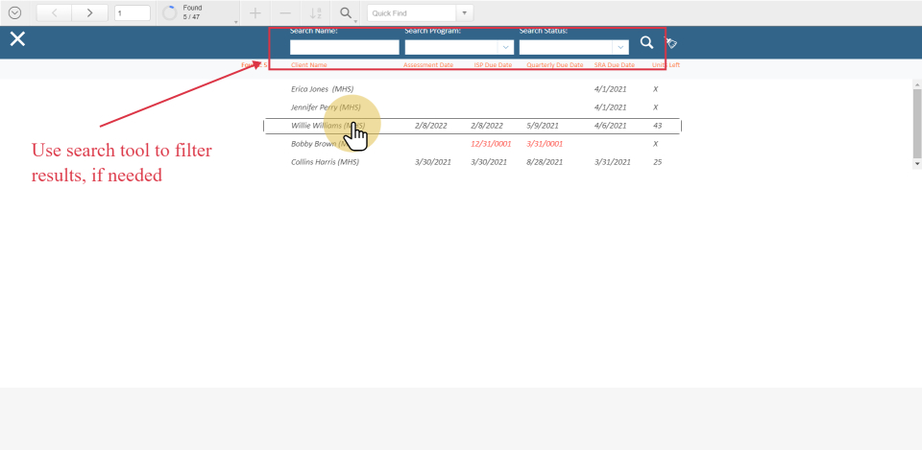Image resolution: width=922 pixels, height=450 pixels.
Task: Go to the previous record arrow
Action: click(x=54, y=13)
